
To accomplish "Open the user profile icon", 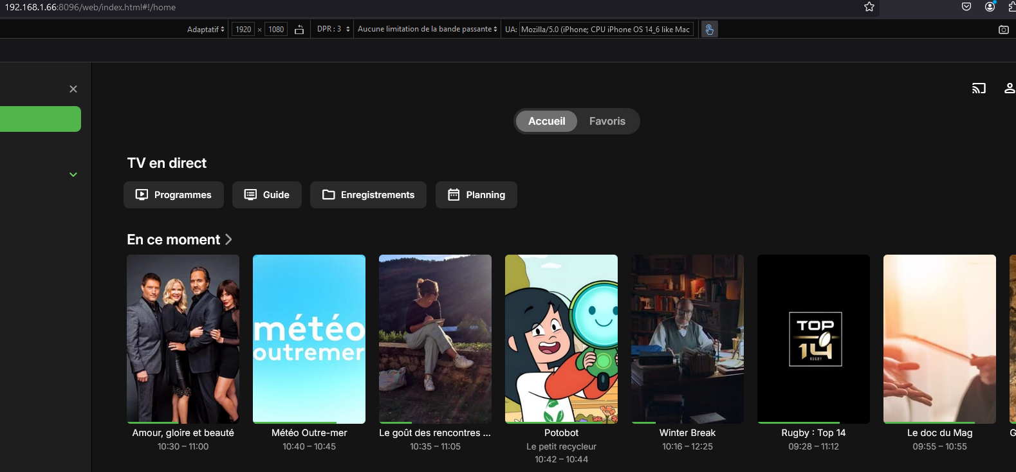I will tap(1010, 89).
